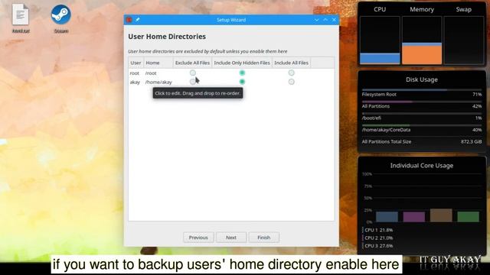The width and height of the screenshot is (490, 275).
Task: Click the User Home Directories heading
Action: coord(167,37)
